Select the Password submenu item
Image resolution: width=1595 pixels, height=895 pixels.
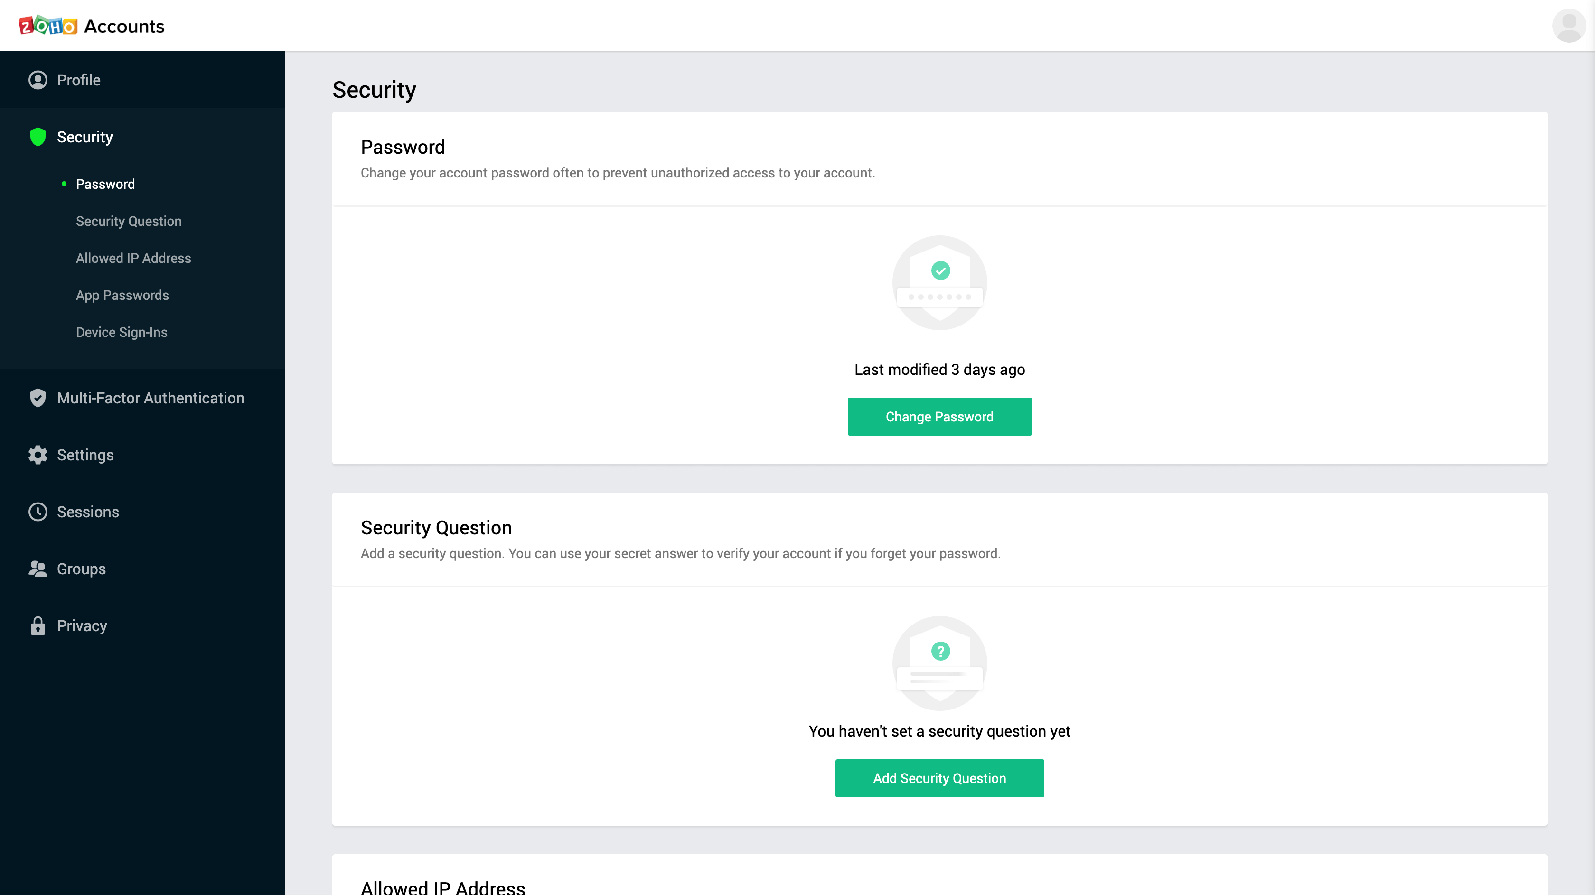tap(105, 185)
